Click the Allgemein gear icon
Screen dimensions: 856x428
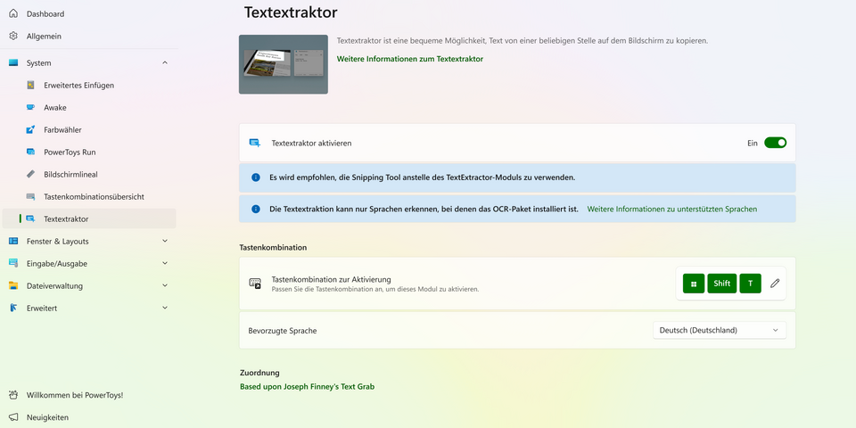(x=13, y=37)
